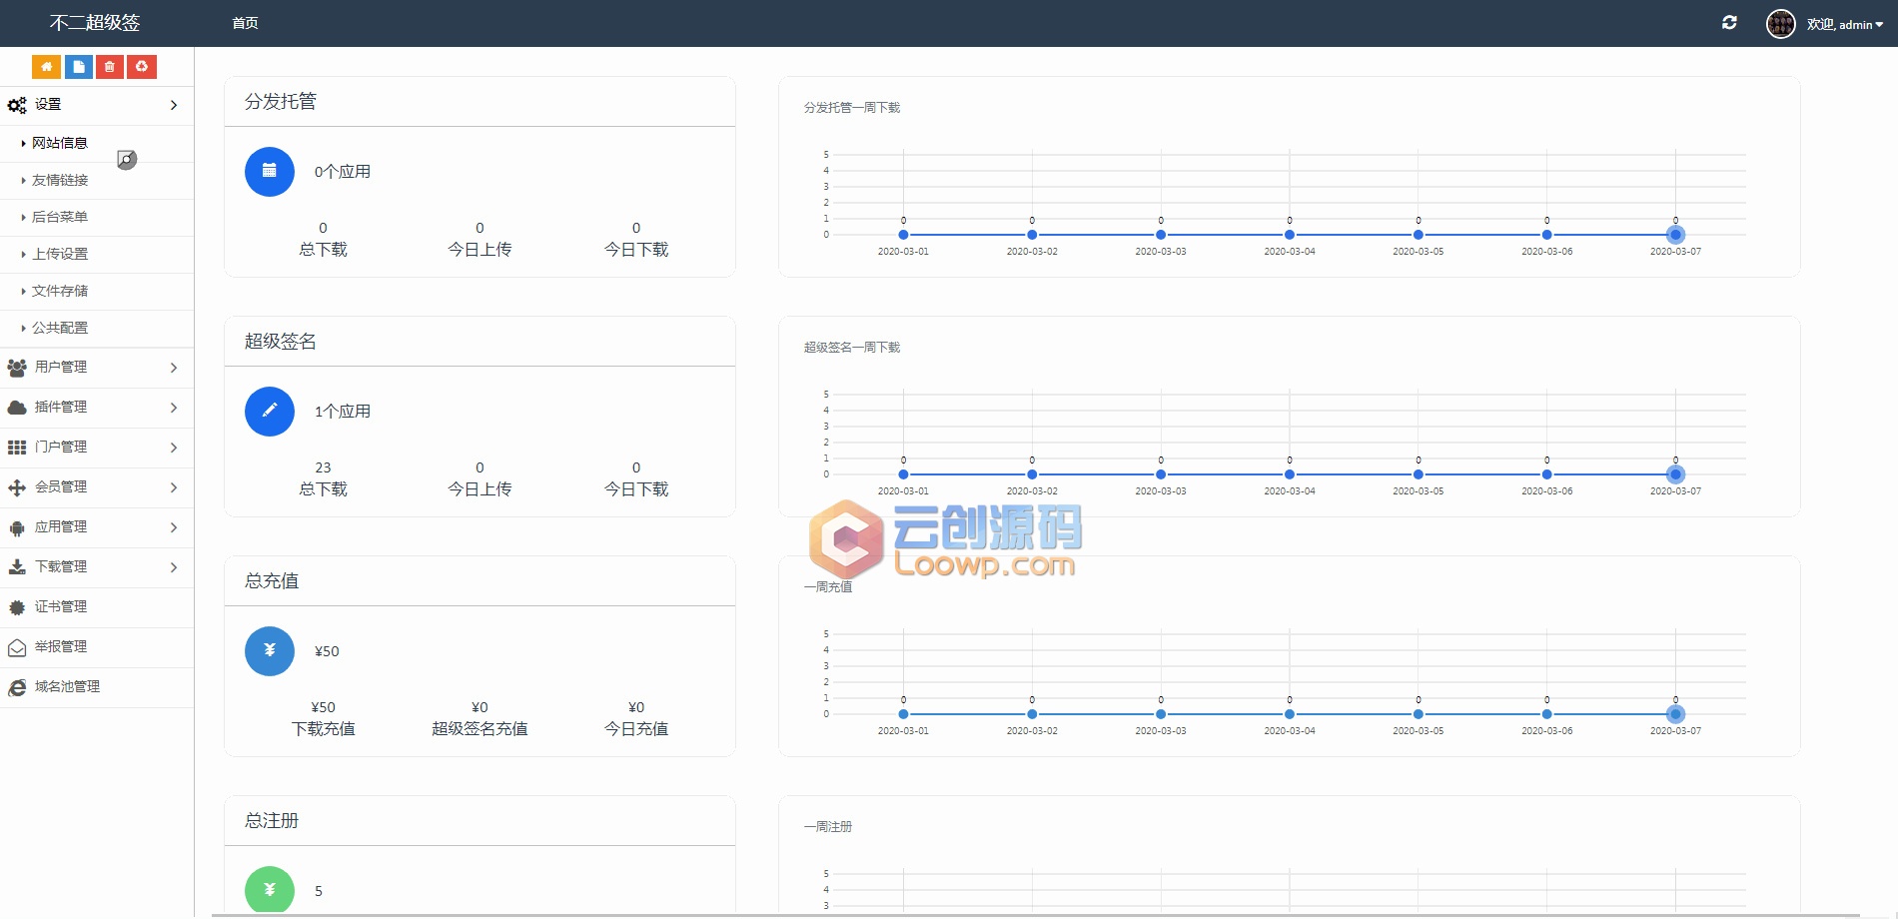The height and width of the screenshot is (919, 1898).
Task: Collapse the 设置 menu chevron
Action: coord(174,105)
